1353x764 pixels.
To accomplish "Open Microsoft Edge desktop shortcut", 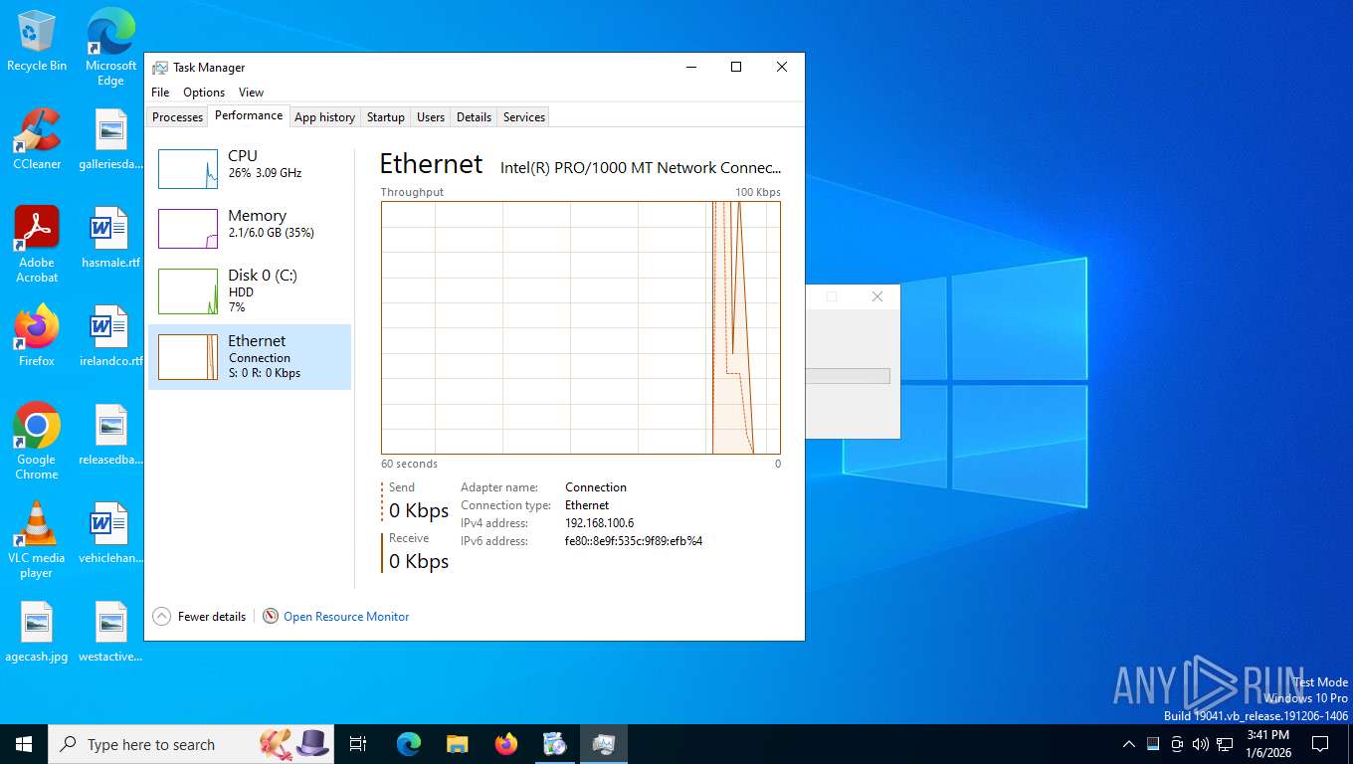I will pyautogui.click(x=110, y=47).
